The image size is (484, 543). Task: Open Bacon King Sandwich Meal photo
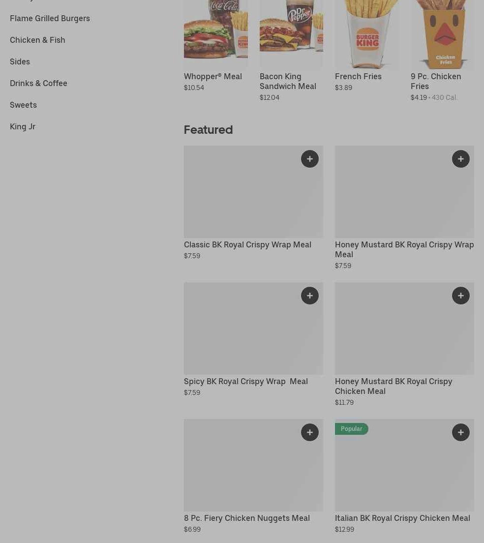pyautogui.click(x=291, y=34)
